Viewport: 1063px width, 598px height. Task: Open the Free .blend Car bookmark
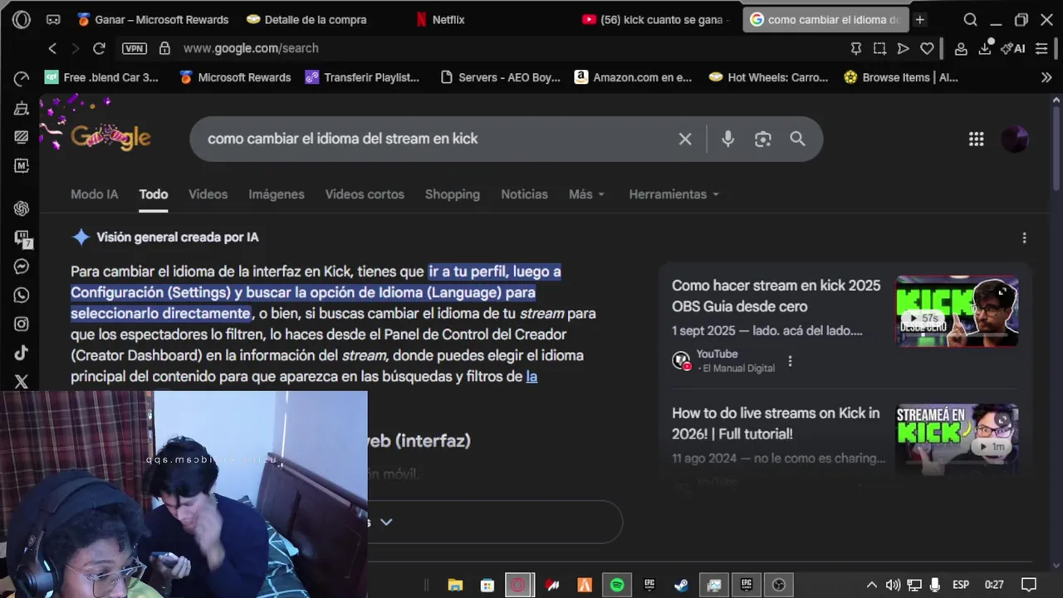[101, 77]
